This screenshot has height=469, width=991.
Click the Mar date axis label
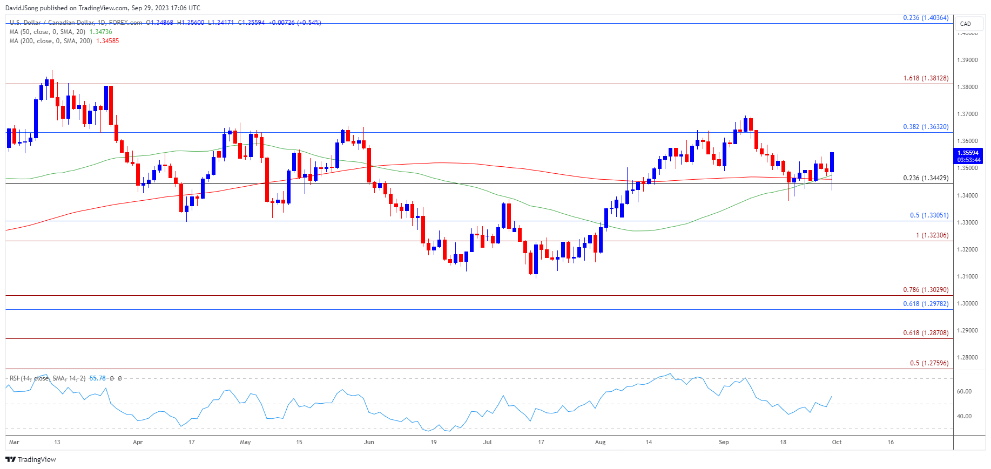click(14, 442)
